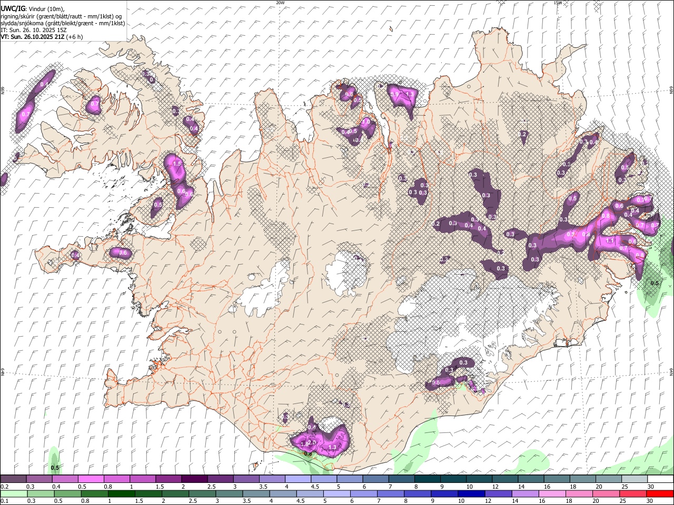The image size is (674, 505).
Task: Click the '4.5' tick label of upper legend row
Action: click(315, 487)
